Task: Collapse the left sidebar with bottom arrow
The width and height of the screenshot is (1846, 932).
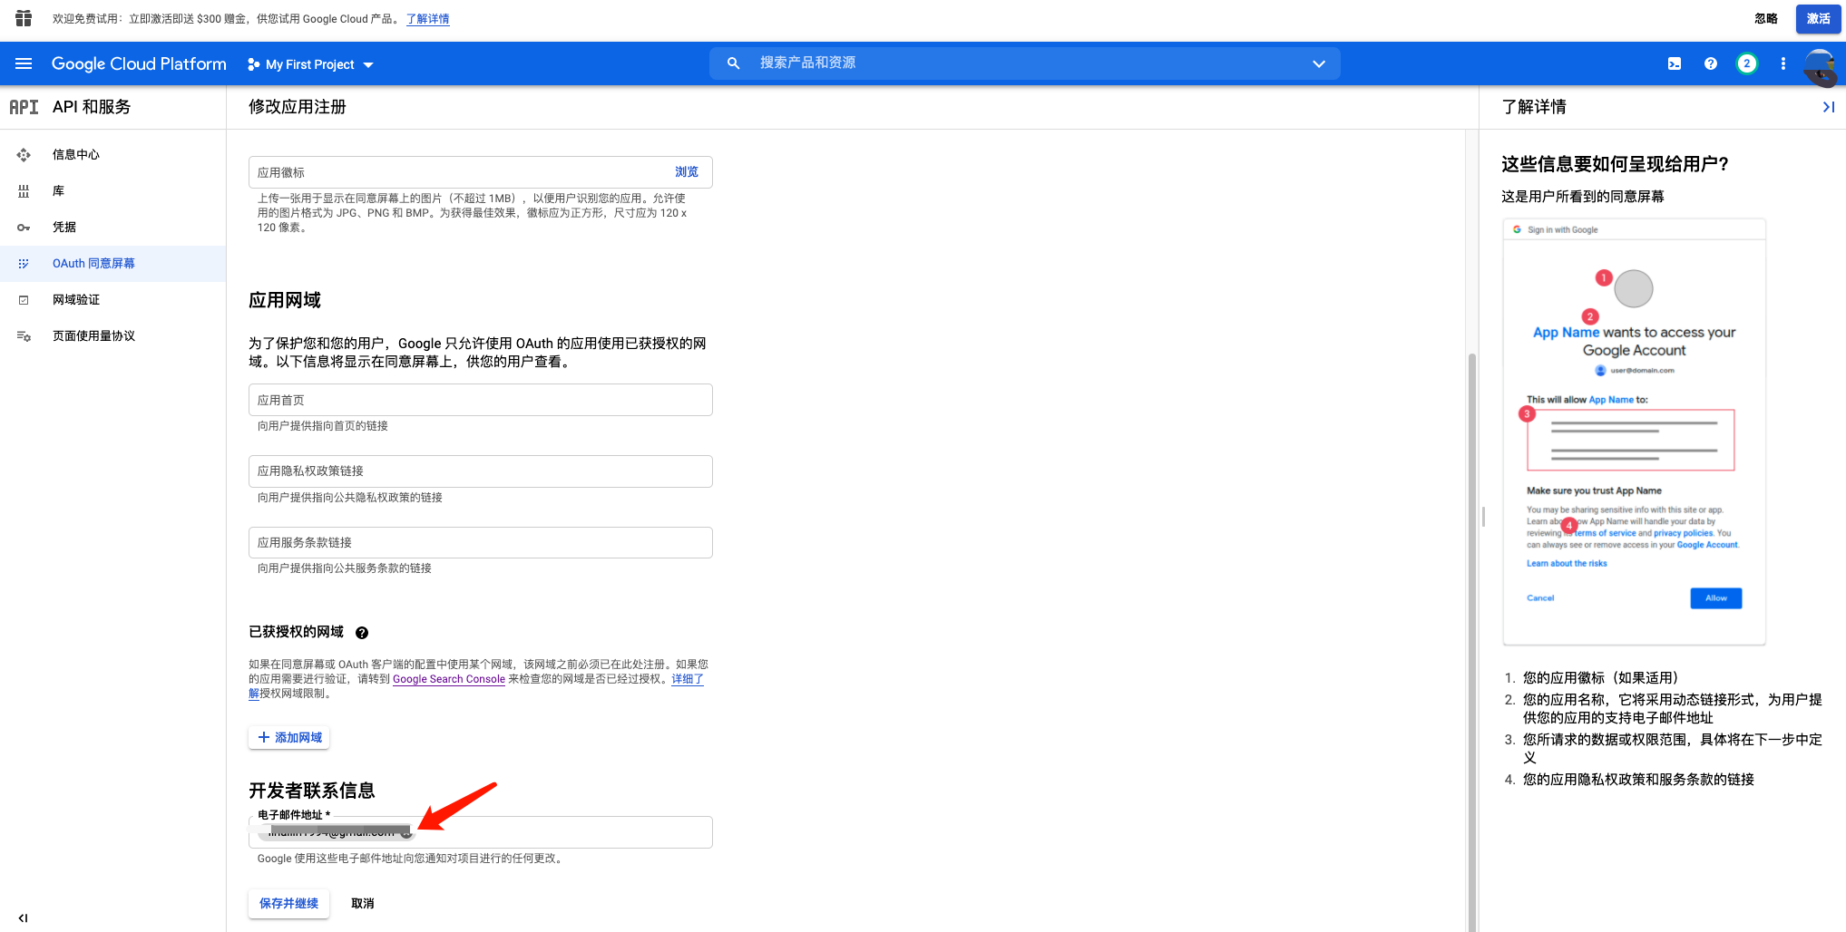Action: pos(23,917)
